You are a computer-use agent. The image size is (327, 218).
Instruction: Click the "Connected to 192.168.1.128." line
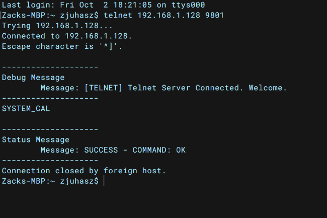[67, 36]
